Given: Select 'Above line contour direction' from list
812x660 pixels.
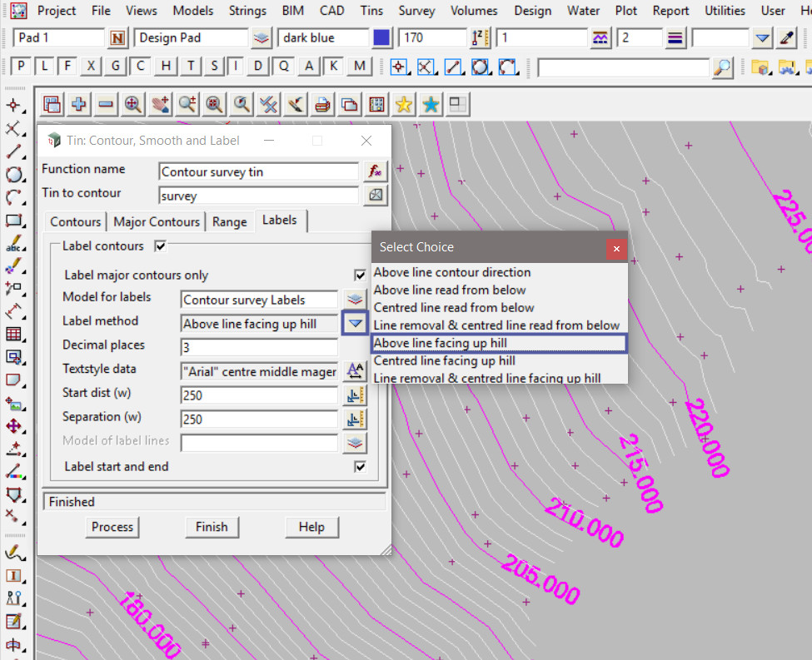Looking at the screenshot, I should click(451, 272).
